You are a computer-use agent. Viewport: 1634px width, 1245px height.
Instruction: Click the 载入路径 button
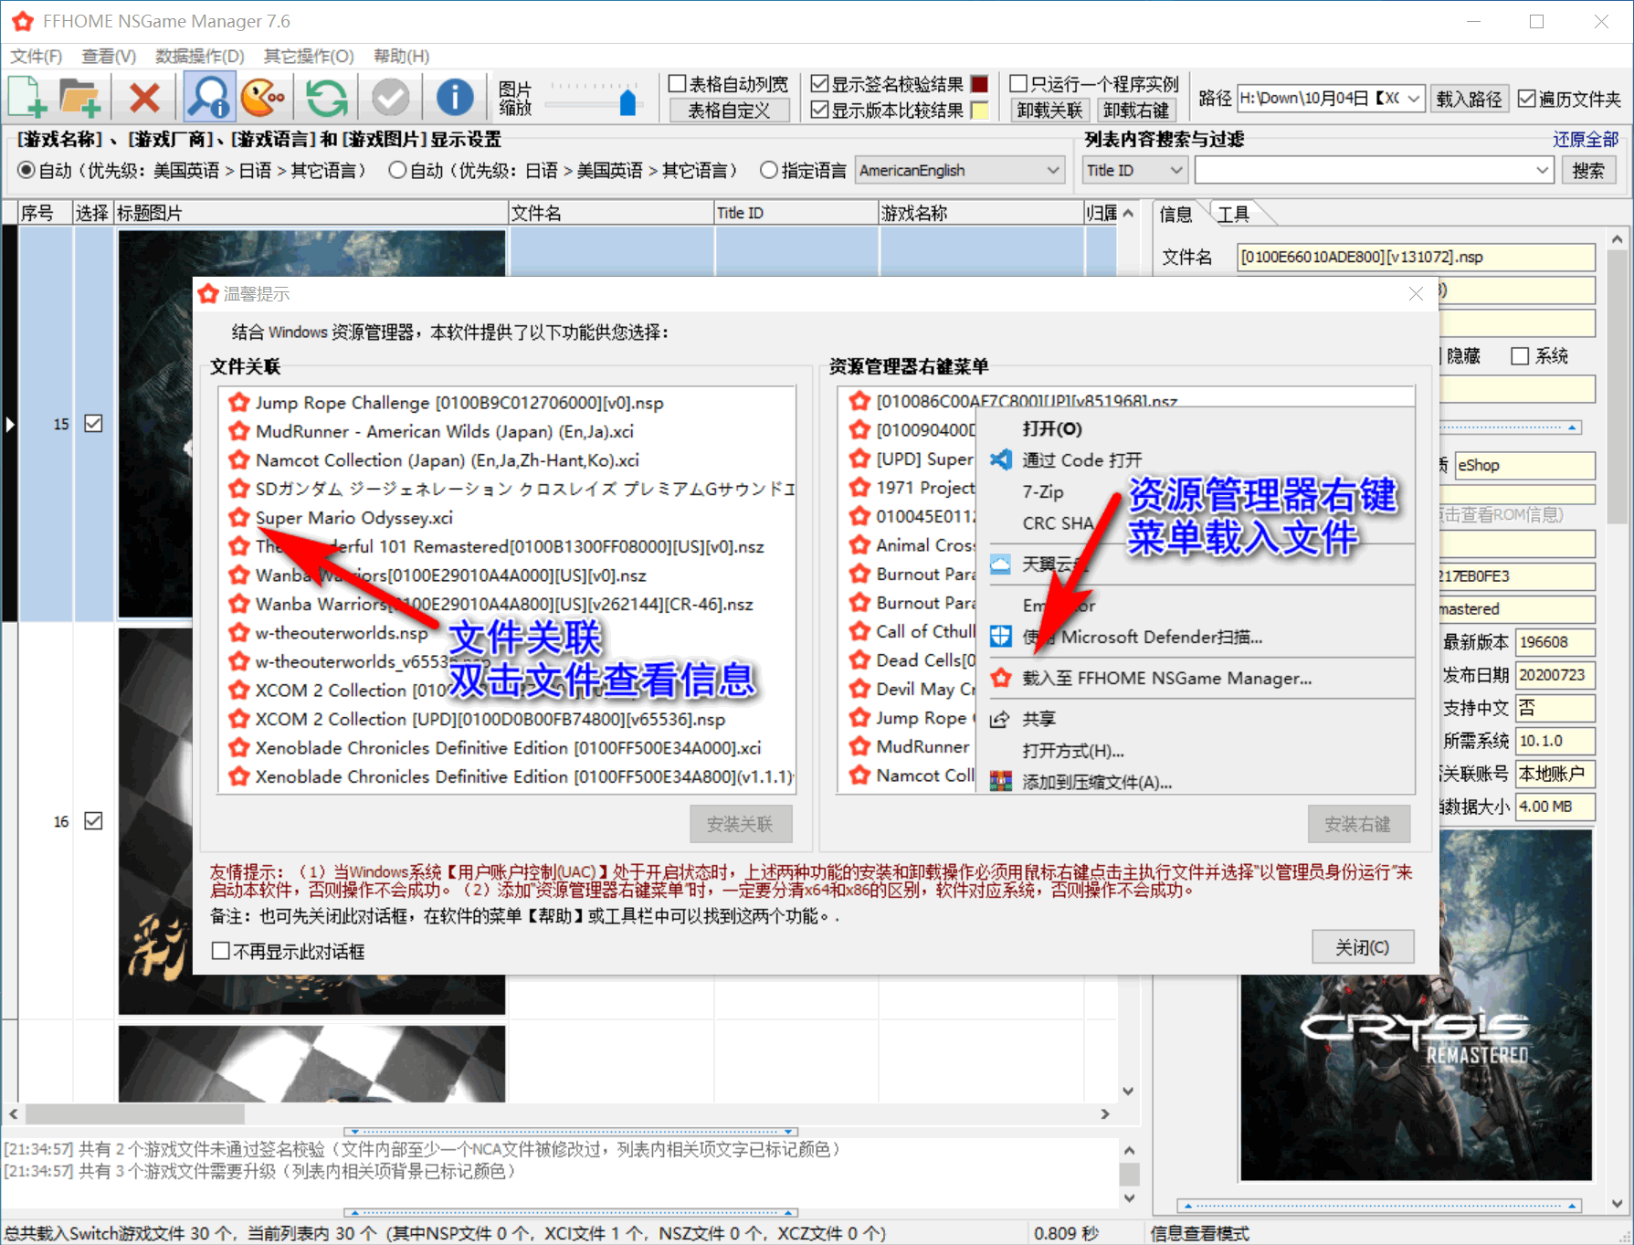[1469, 99]
